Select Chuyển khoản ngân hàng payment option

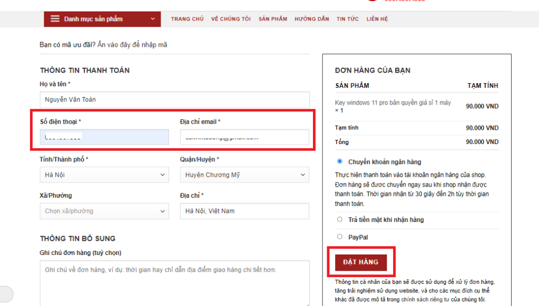click(x=340, y=161)
